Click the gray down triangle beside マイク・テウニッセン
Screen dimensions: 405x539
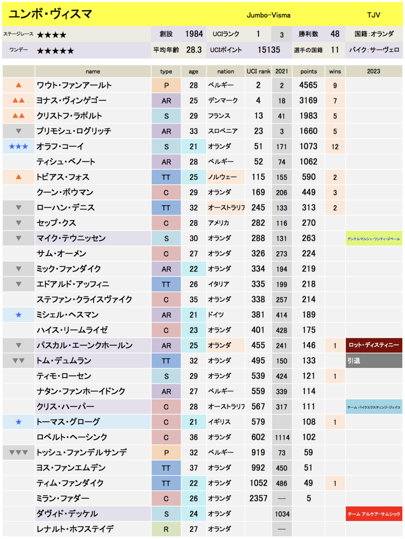click(18, 238)
